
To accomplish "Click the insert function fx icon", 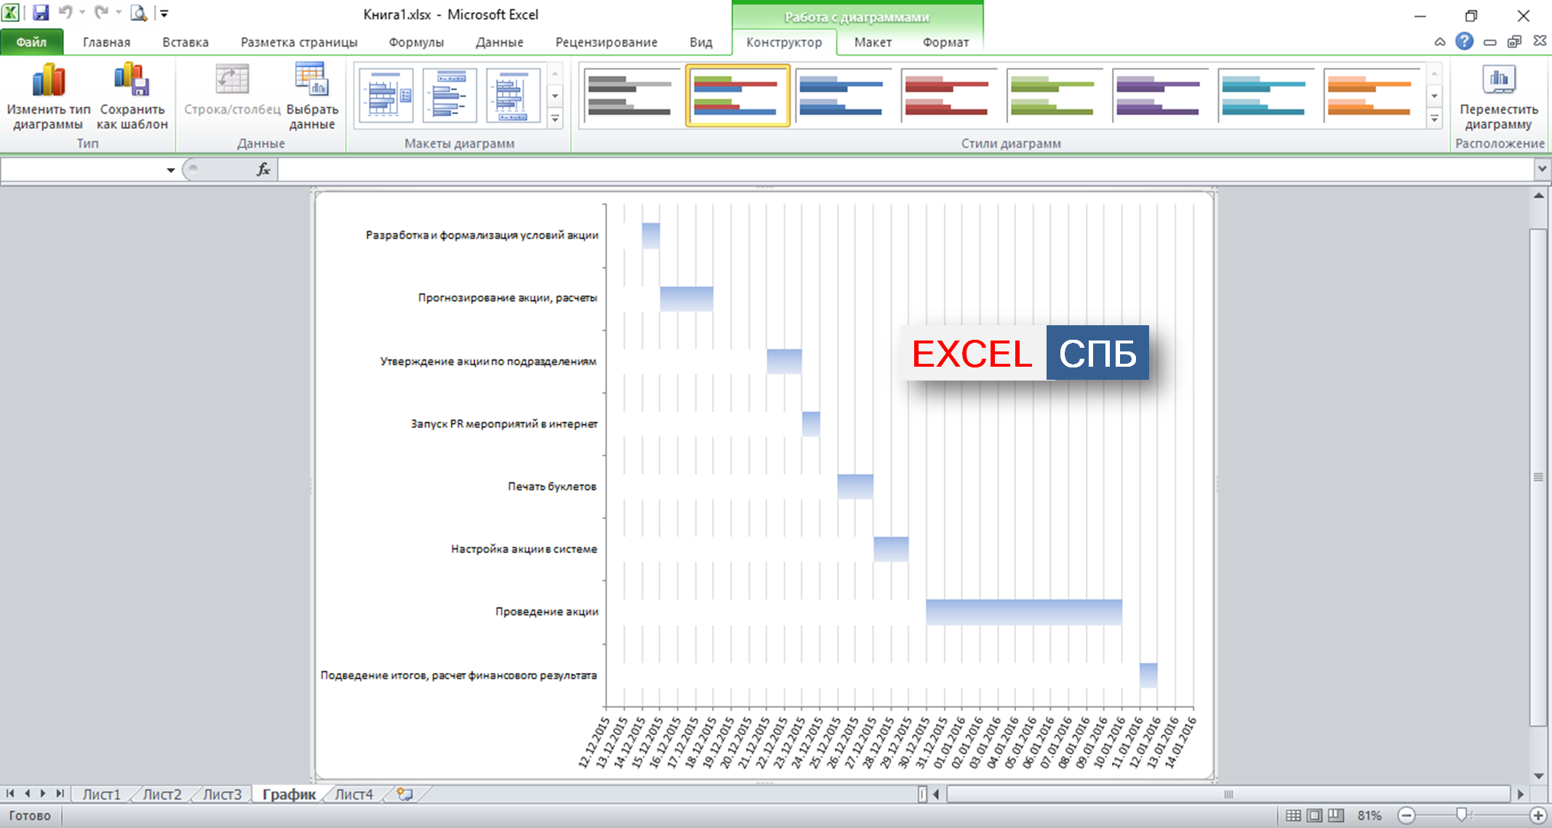I will click(x=263, y=170).
